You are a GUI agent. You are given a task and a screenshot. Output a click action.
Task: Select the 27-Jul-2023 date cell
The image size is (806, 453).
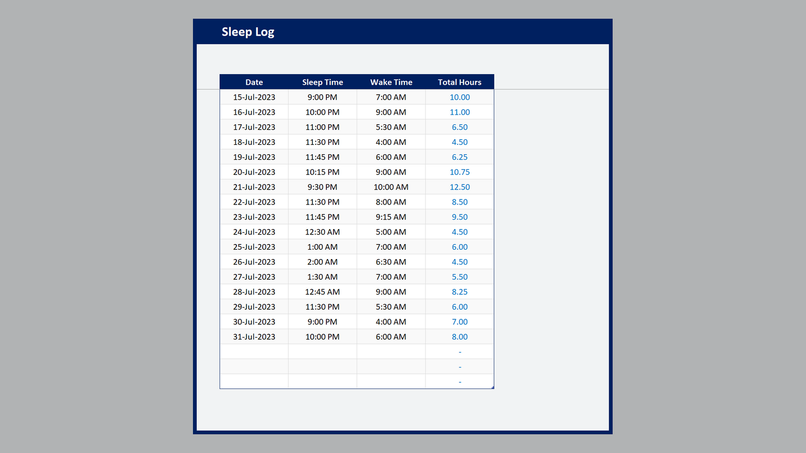click(x=254, y=277)
